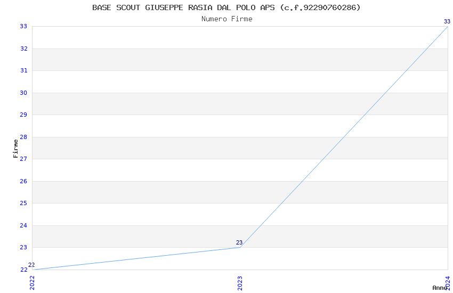This screenshot has width=453, height=293.
Task: Click y-axis tick value 30
Action: pyautogui.click(x=23, y=93)
